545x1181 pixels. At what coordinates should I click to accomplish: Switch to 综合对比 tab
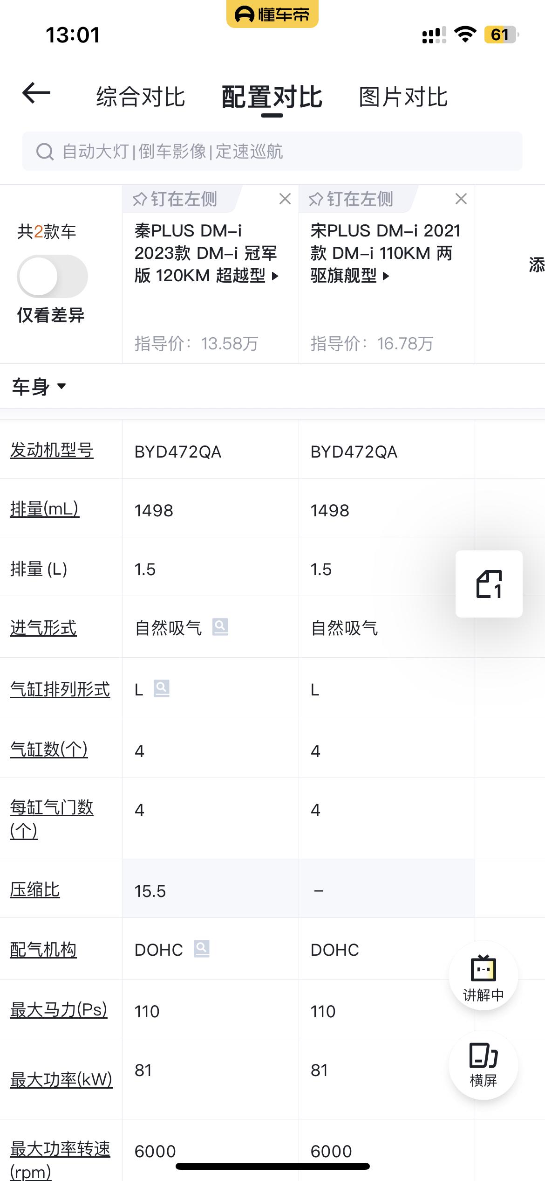tap(141, 97)
